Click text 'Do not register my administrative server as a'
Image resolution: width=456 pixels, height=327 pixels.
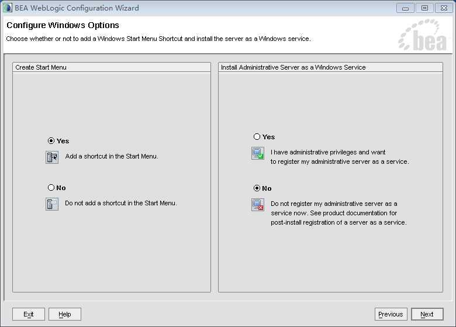(x=334, y=204)
